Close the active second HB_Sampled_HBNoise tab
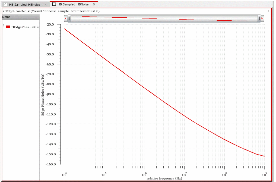This screenshot has height=182, width=276. tap(94, 4)
